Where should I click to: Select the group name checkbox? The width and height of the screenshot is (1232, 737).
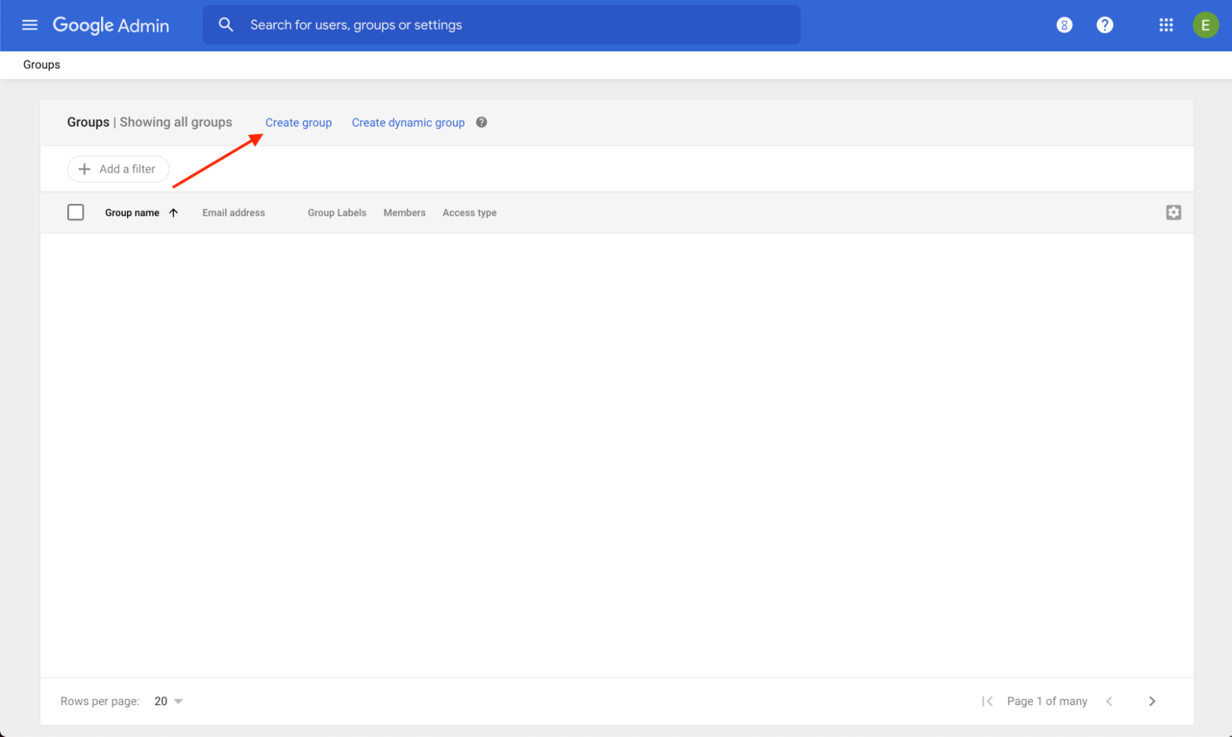click(75, 212)
